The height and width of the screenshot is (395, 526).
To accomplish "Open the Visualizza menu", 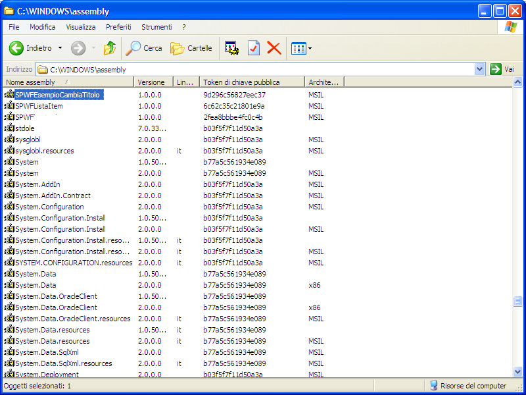I will tap(81, 27).
